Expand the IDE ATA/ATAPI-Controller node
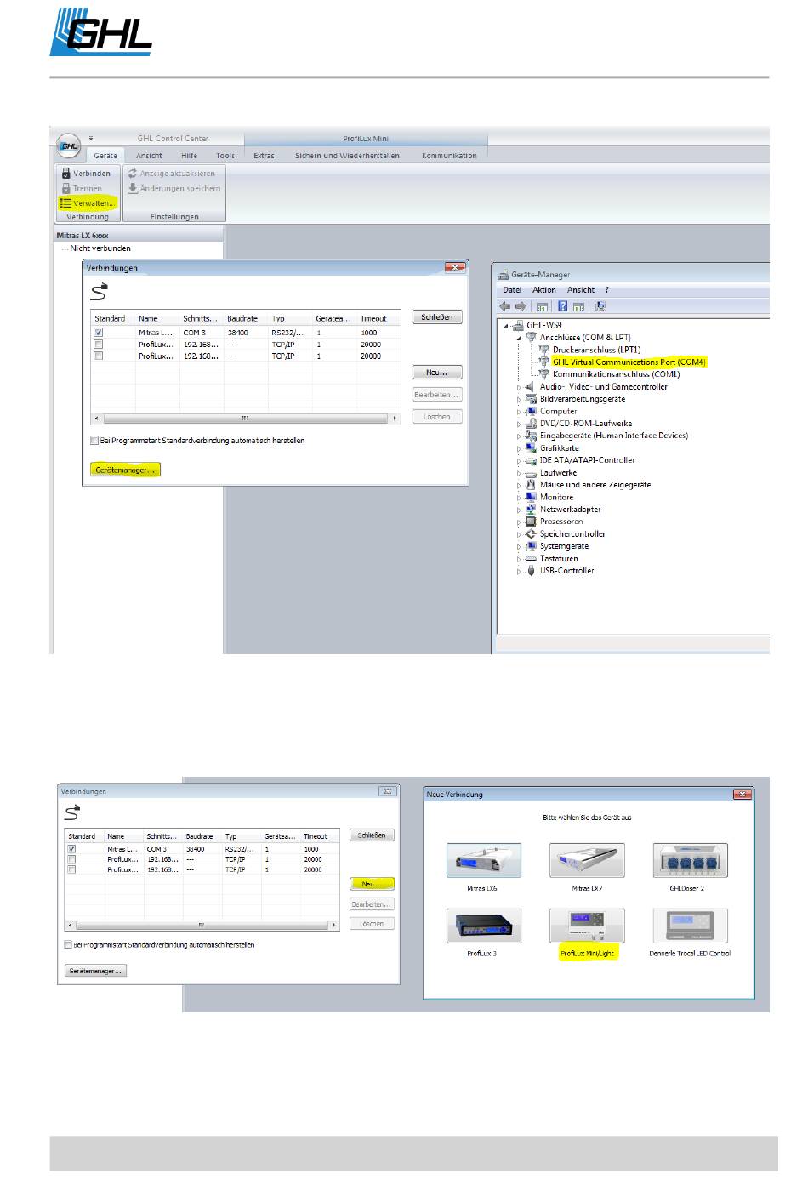This screenshot has height=1180, width=808. (519, 460)
